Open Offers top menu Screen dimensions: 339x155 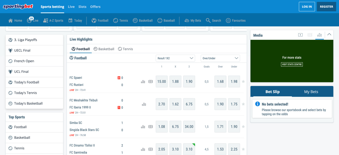[x=95, y=7]
